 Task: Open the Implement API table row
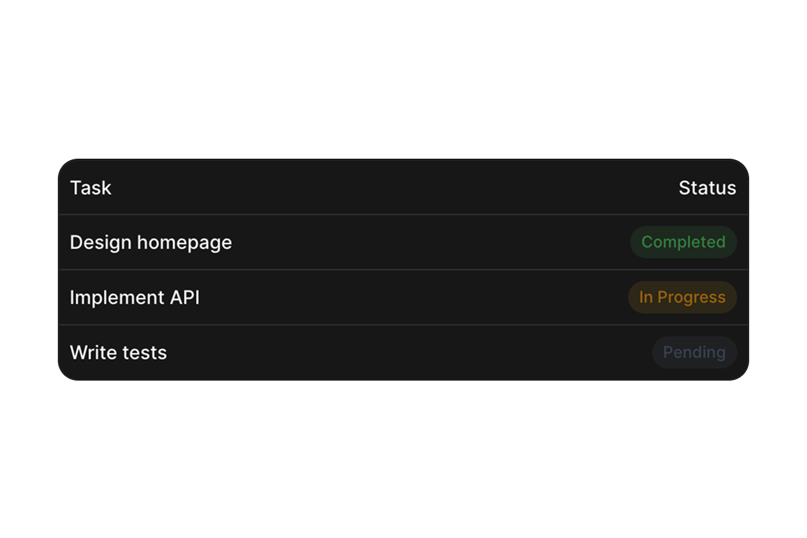click(403, 297)
